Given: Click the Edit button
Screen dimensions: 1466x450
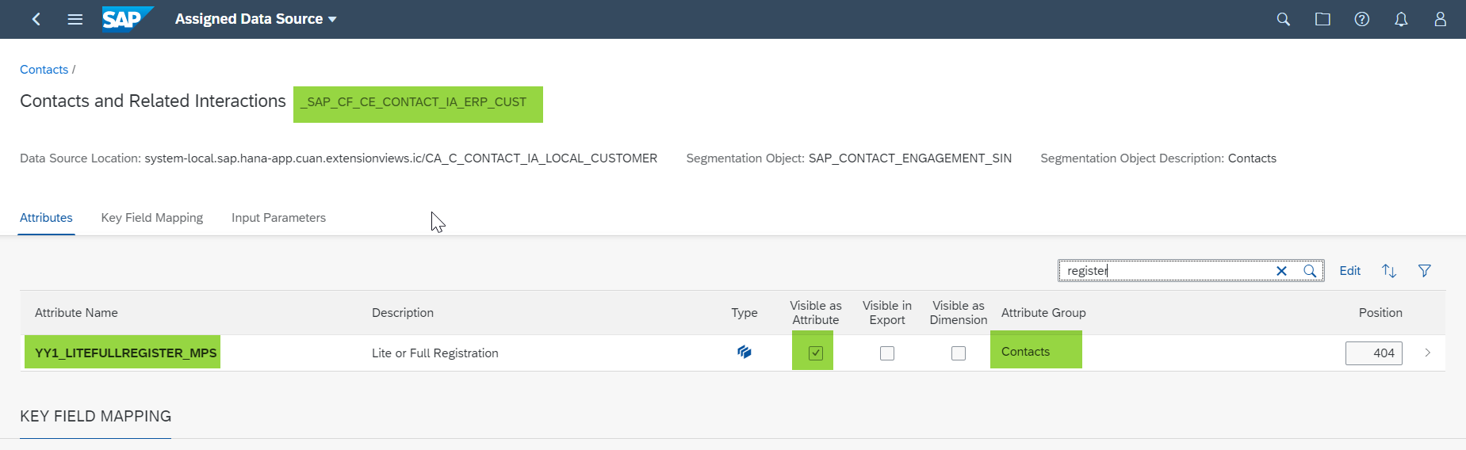Looking at the screenshot, I should (1349, 271).
